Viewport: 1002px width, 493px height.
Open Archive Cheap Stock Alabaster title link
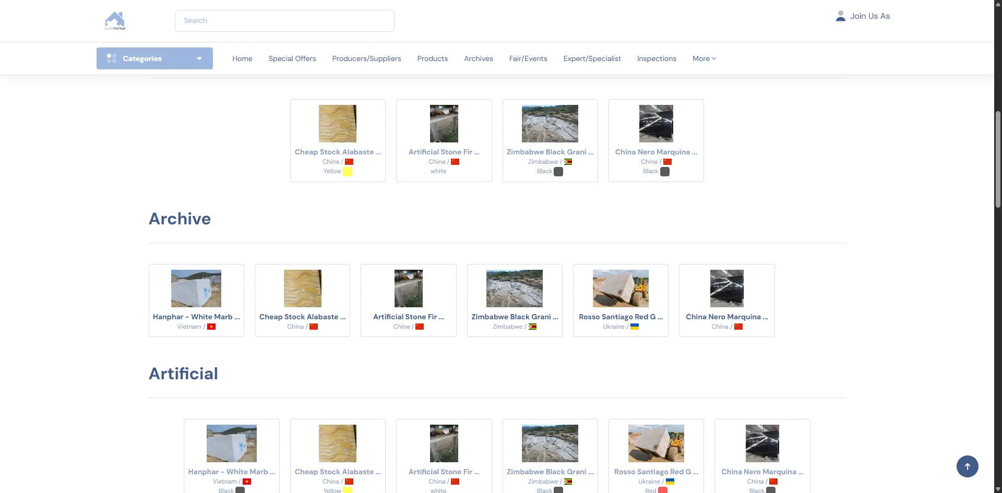pyautogui.click(x=302, y=317)
